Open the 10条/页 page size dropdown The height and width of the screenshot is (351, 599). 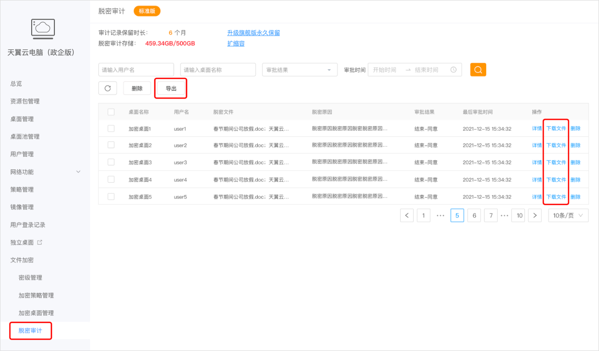click(x=568, y=215)
